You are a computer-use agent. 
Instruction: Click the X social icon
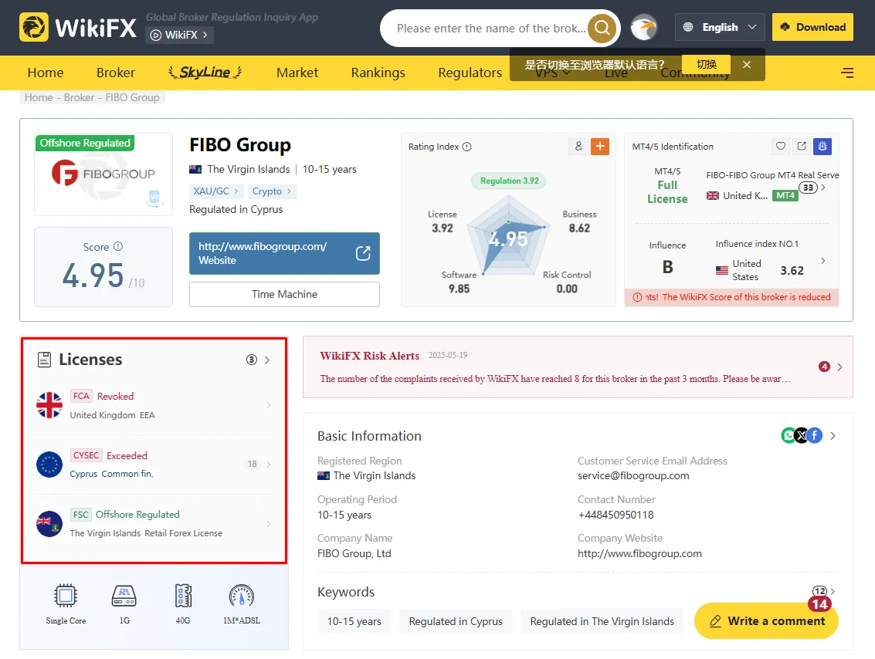coord(802,435)
